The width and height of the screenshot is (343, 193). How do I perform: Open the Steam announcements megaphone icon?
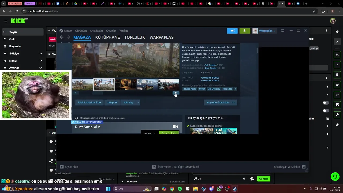(x=232, y=31)
